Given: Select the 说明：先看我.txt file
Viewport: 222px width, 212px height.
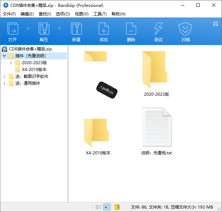Looking at the screenshot, I should click(x=157, y=131).
